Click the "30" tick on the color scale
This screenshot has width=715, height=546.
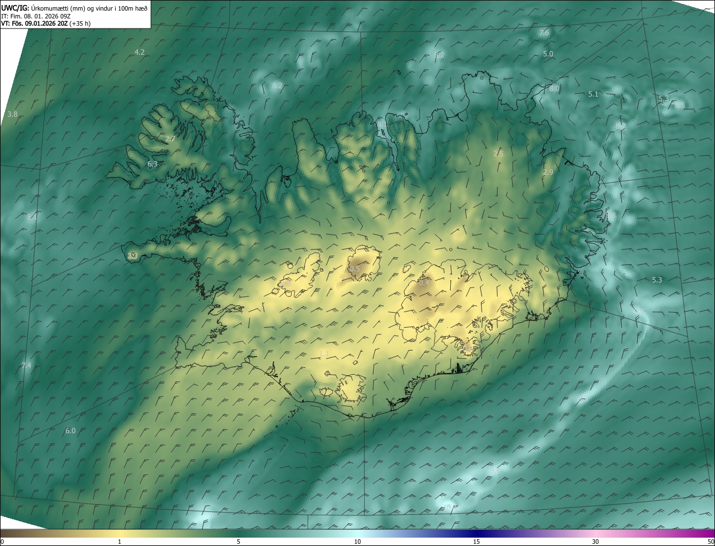(x=595, y=542)
